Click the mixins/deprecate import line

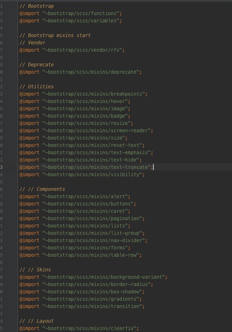pyautogui.click(x=81, y=72)
